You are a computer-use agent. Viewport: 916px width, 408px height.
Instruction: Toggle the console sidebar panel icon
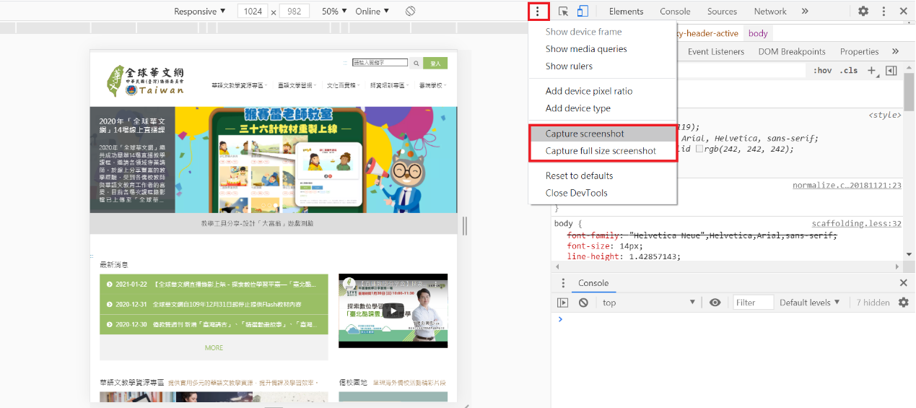[x=563, y=303]
